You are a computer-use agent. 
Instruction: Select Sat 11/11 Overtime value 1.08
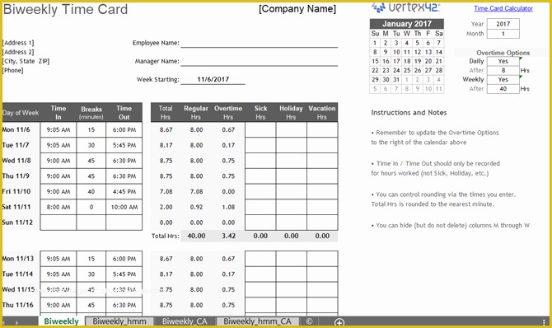228,207
